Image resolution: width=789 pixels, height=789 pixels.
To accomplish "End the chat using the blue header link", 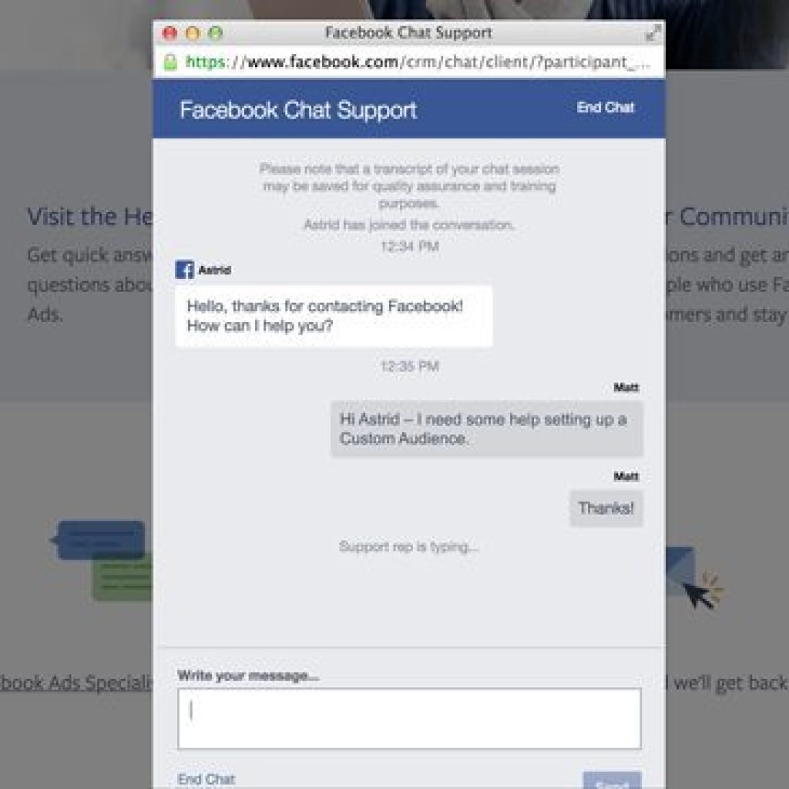I will click(606, 108).
